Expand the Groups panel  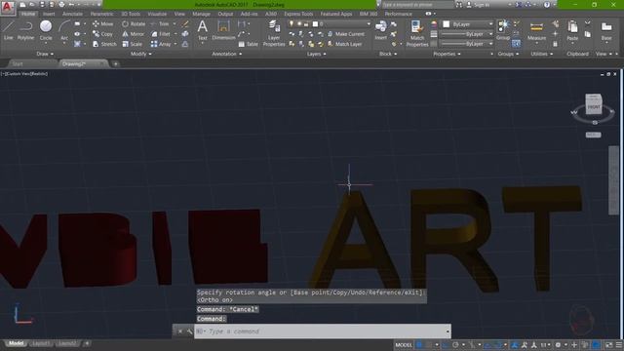(508, 54)
